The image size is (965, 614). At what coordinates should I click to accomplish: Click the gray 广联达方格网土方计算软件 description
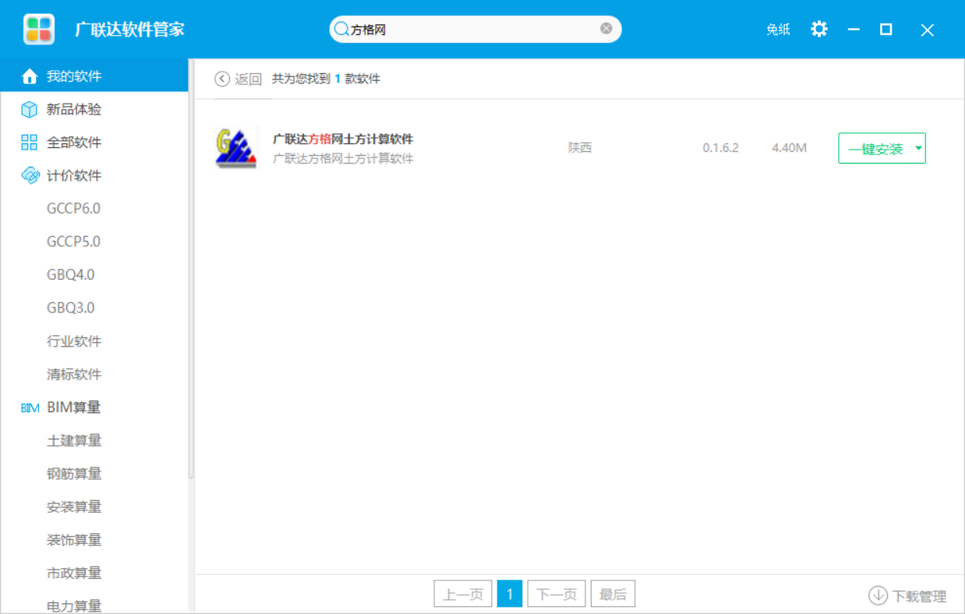point(343,159)
